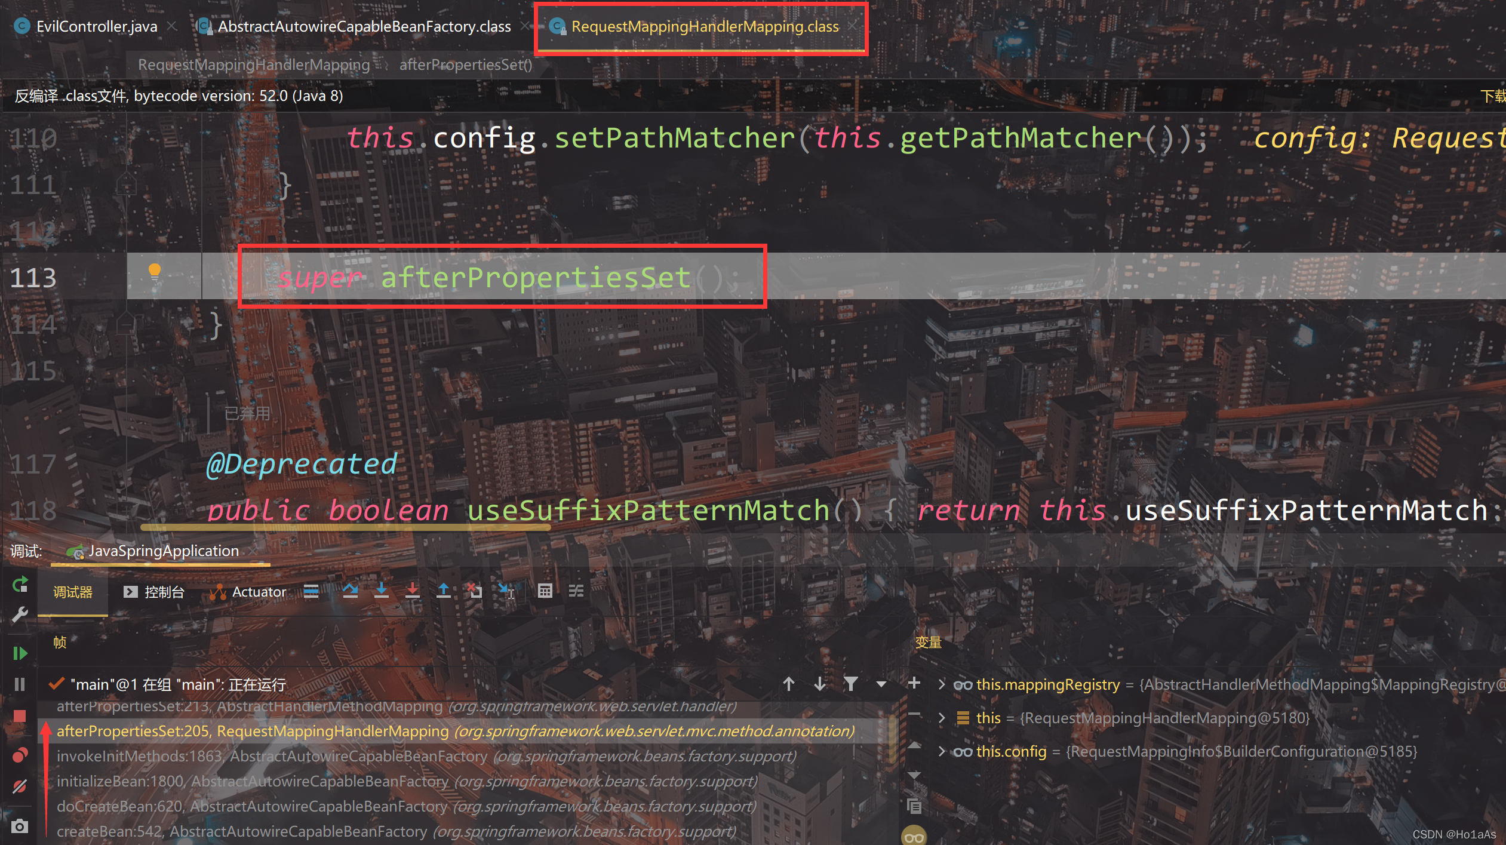This screenshot has height=845, width=1506.
Task: Click the Force Step Into red arrow
Action: point(413,591)
